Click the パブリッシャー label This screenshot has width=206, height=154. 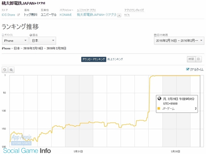pos(66,10)
